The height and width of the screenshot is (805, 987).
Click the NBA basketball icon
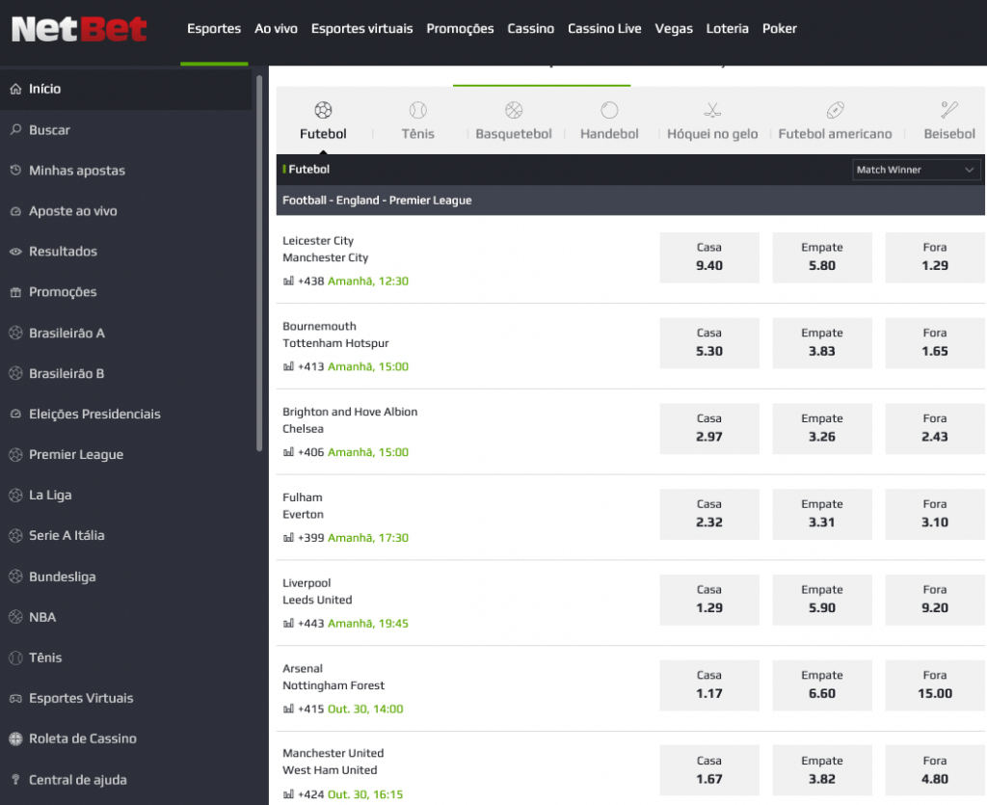[15, 617]
